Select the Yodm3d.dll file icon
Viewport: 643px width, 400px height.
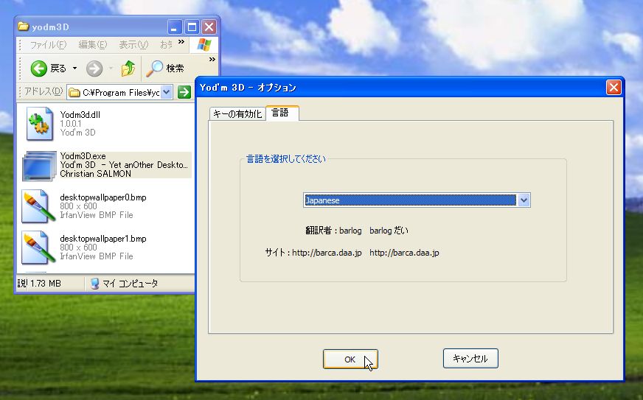point(39,124)
